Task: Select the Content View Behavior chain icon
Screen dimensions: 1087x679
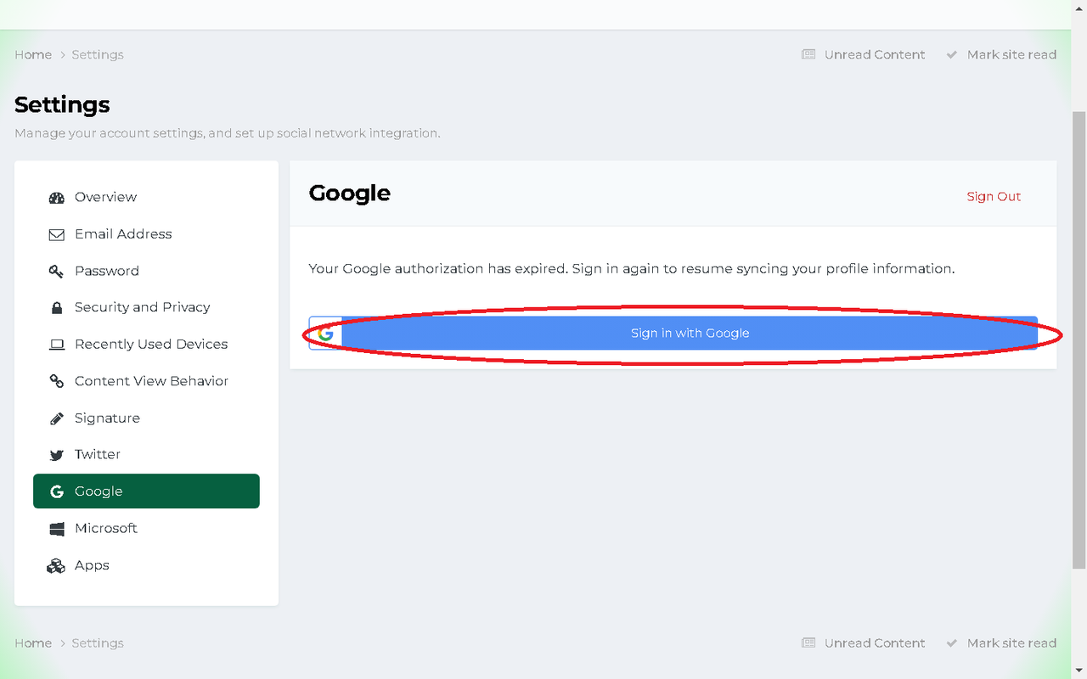Action: click(x=57, y=381)
